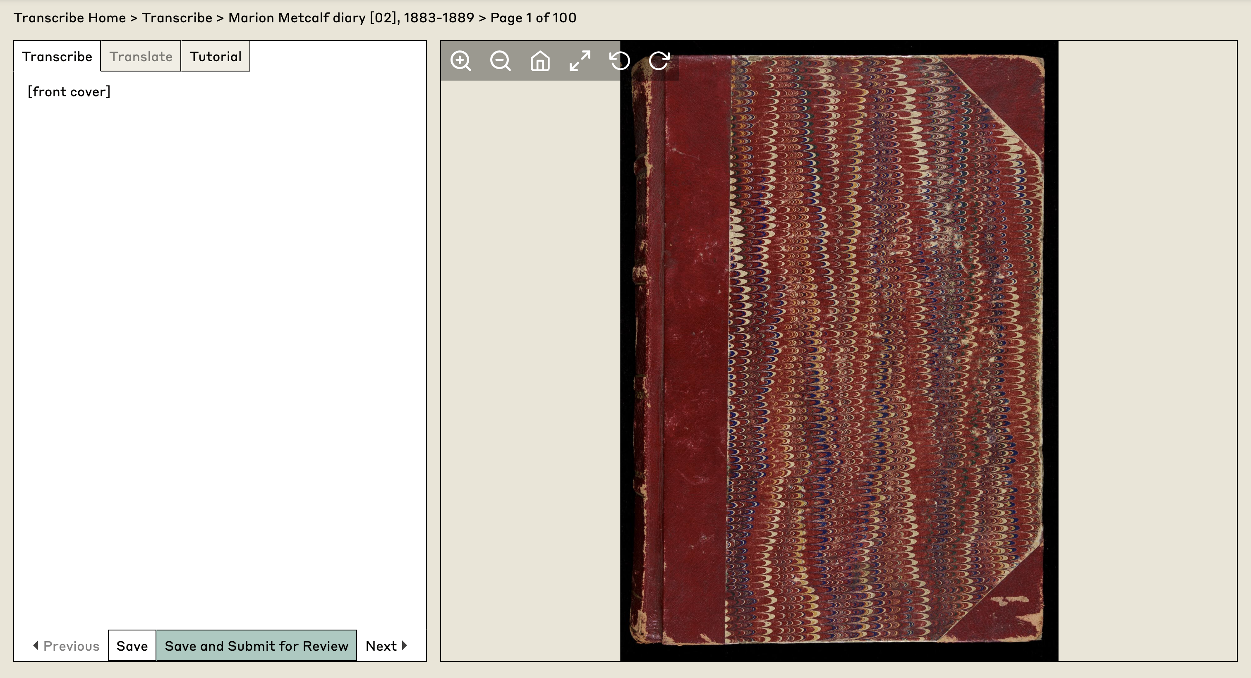
Task: Click Save and Submit for Review
Action: tap(256, 646)
